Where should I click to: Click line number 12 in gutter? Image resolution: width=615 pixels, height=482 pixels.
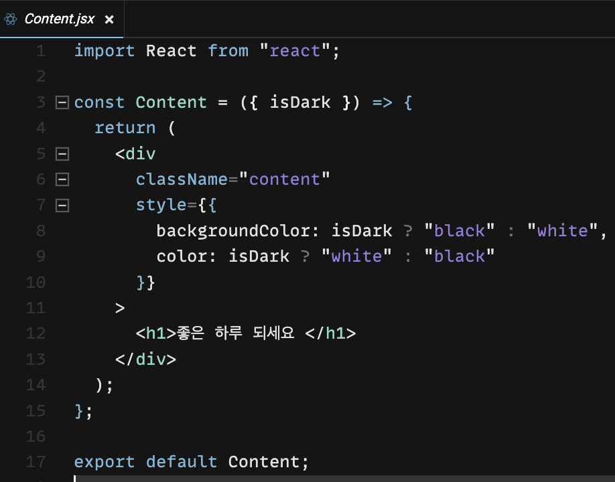[x=36, y=333]
